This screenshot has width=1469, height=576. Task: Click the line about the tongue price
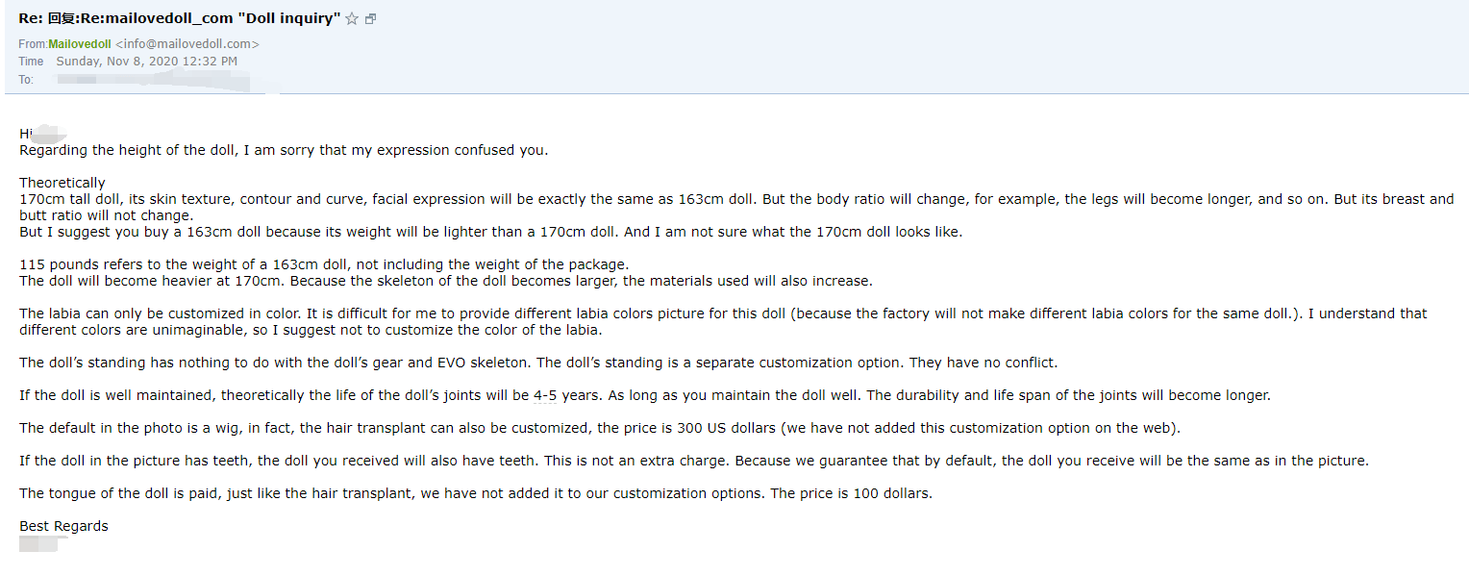[x=476, y=493]
